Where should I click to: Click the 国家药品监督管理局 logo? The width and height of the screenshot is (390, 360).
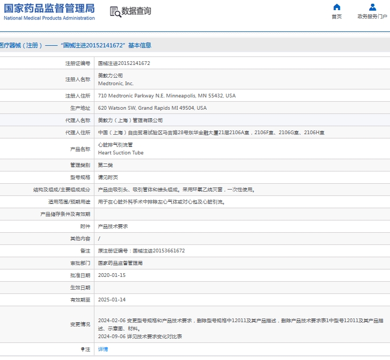(49, 8)
